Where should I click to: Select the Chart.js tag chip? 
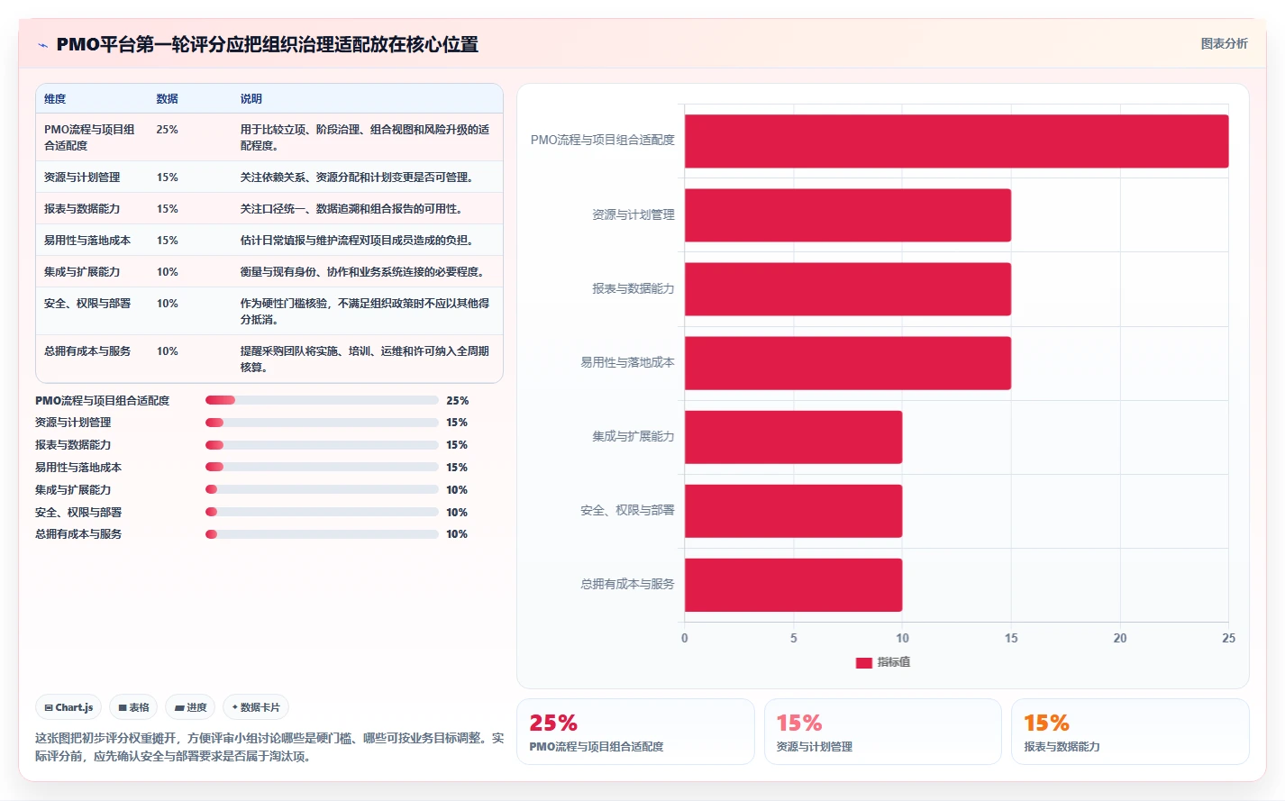[68, 707]
